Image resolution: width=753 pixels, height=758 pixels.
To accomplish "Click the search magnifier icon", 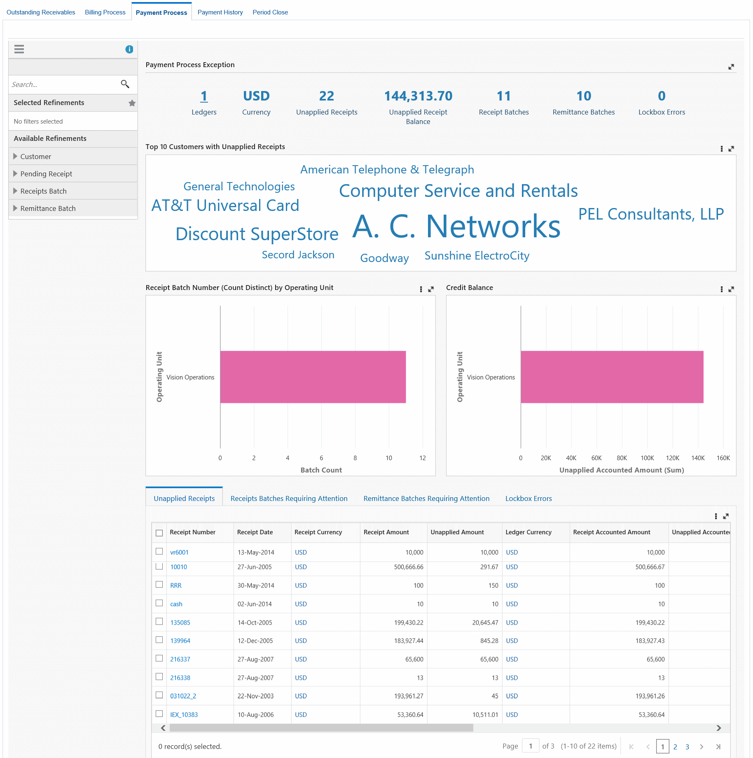I will click(126, 84).
